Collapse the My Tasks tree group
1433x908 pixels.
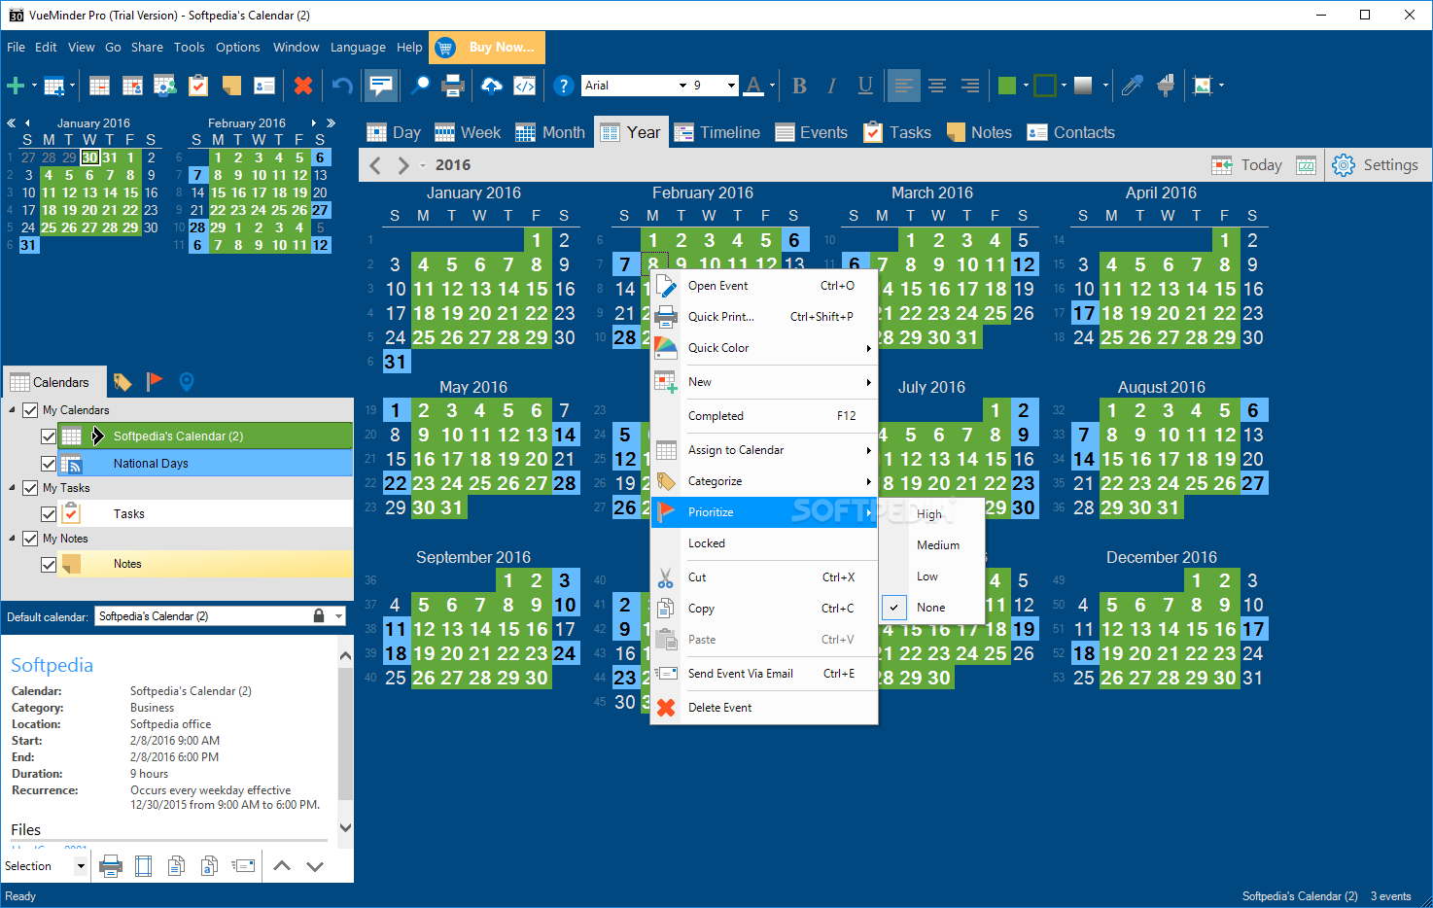pos(13,488)
